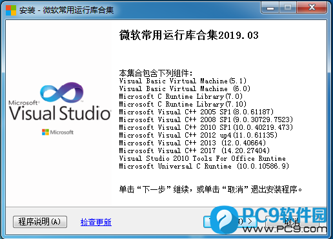Close the installer with the red X
This screenshot has height=239, width=333.
click(x=312, y=8)
